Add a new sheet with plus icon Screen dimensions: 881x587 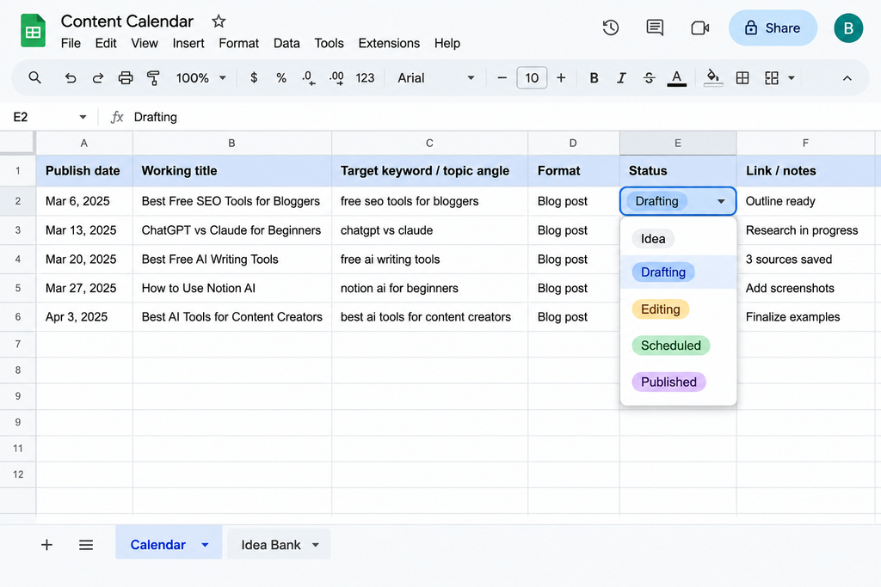pos(46,544)
